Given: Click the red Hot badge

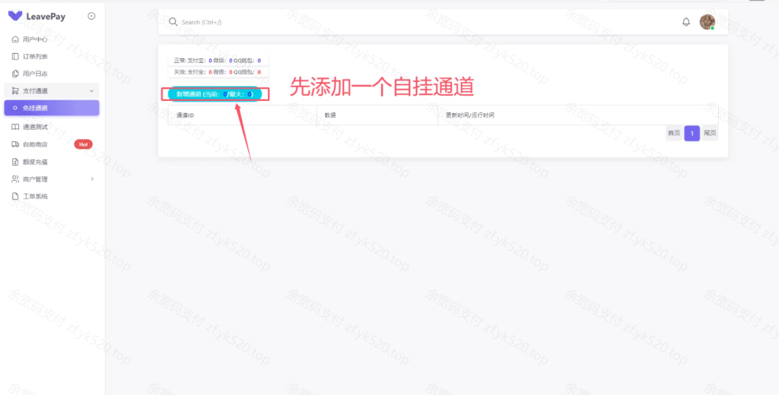Looking at the screenshot, I should tap(83, 144).
